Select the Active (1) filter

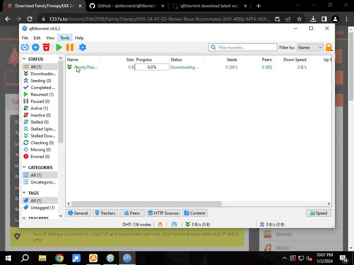pyautogui.click(x=40, y=108)
